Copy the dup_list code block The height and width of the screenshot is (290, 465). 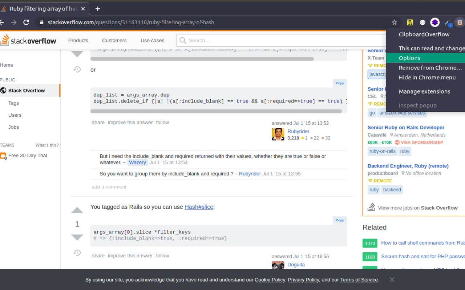tap(340, 83)
